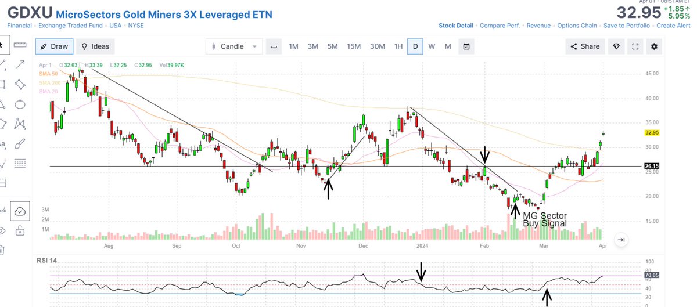Click the cloud save drawings icon
This screenshot has width=697, height=307.
[21, 211]
